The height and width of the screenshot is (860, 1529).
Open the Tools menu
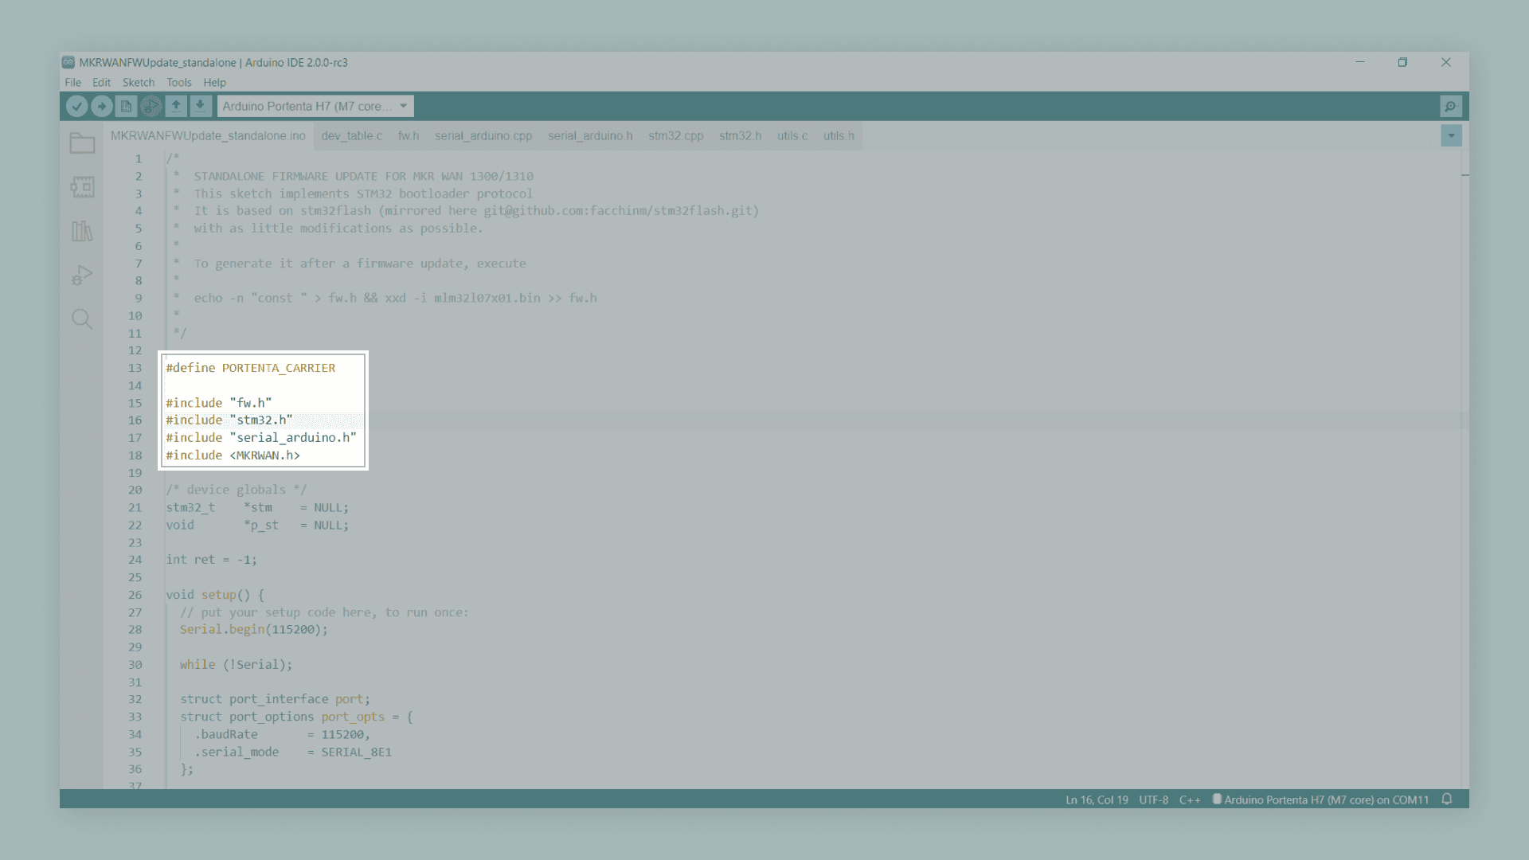[178, 83]
